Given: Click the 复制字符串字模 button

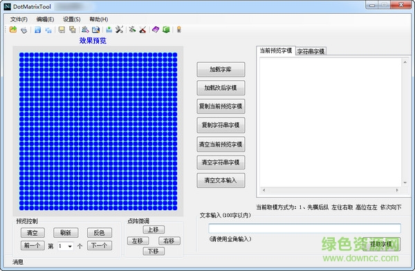Looking at the screenshot, I should [221, 125].
